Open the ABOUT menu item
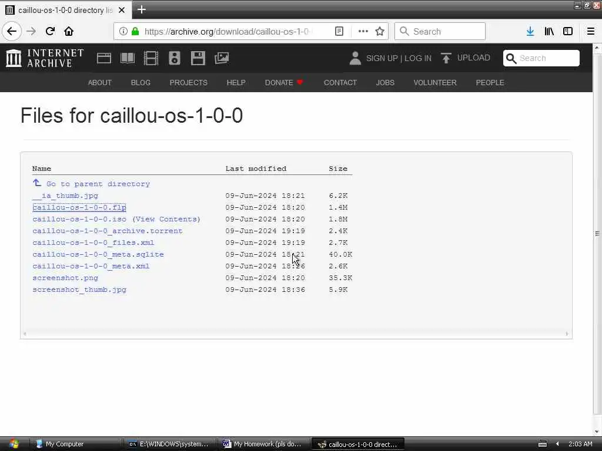Viewport: 602px width, 451px height. coord(100,82)
